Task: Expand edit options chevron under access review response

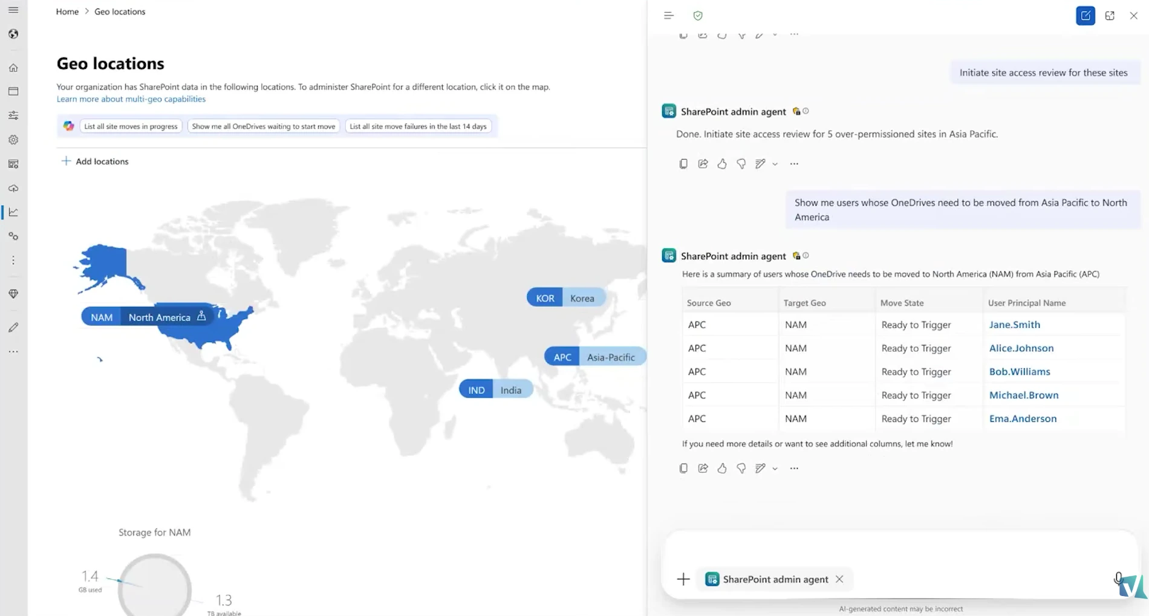Action: (775, 164)
